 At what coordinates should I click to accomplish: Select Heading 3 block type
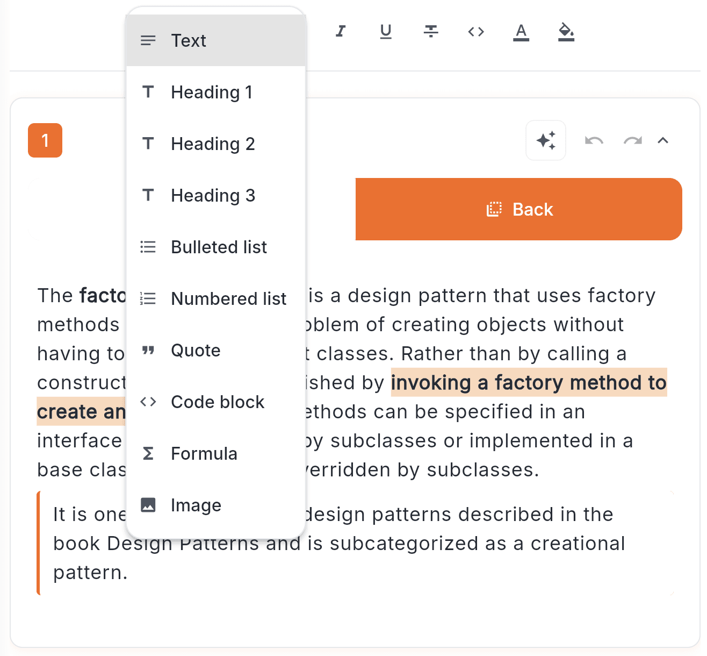213,195
